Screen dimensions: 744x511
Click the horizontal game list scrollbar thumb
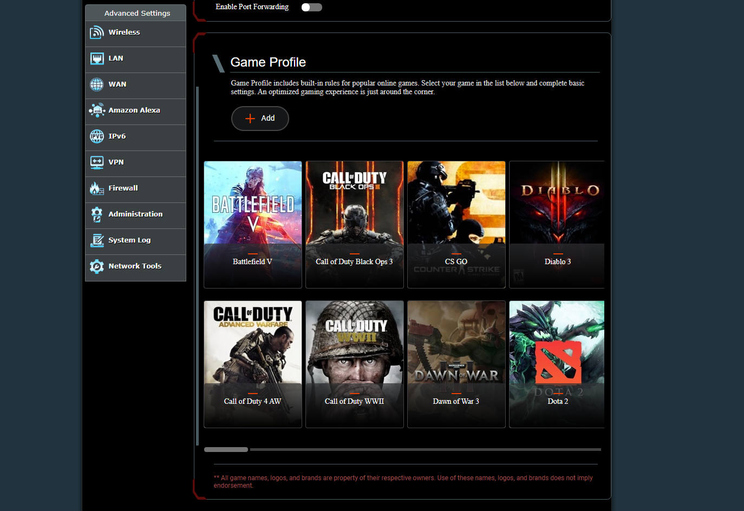(x=226, y=449)
